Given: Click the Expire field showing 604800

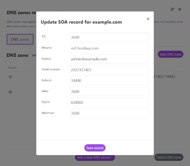Looking at the screenshot, I should (109, 102).
